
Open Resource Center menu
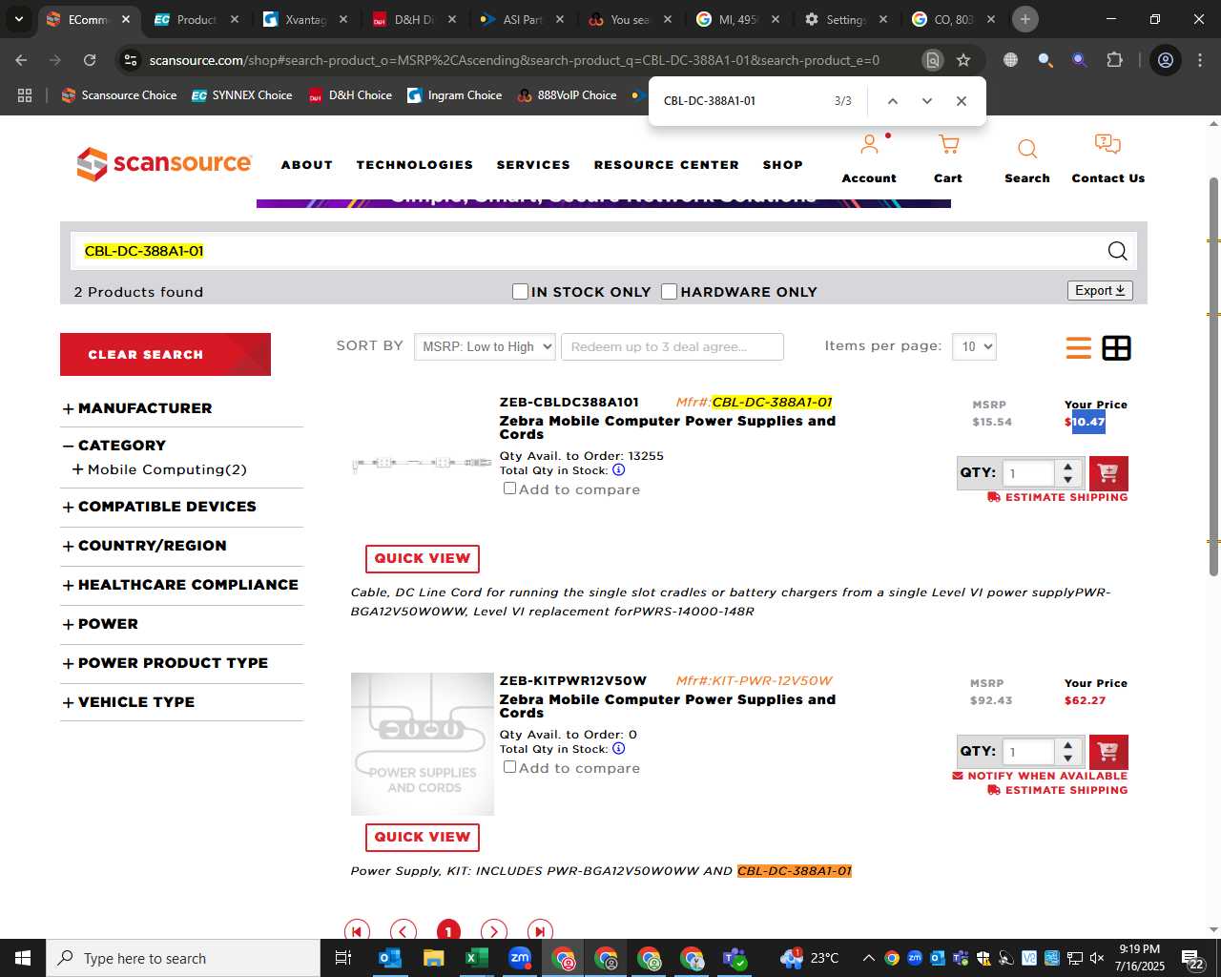click(x=666, y=165)
